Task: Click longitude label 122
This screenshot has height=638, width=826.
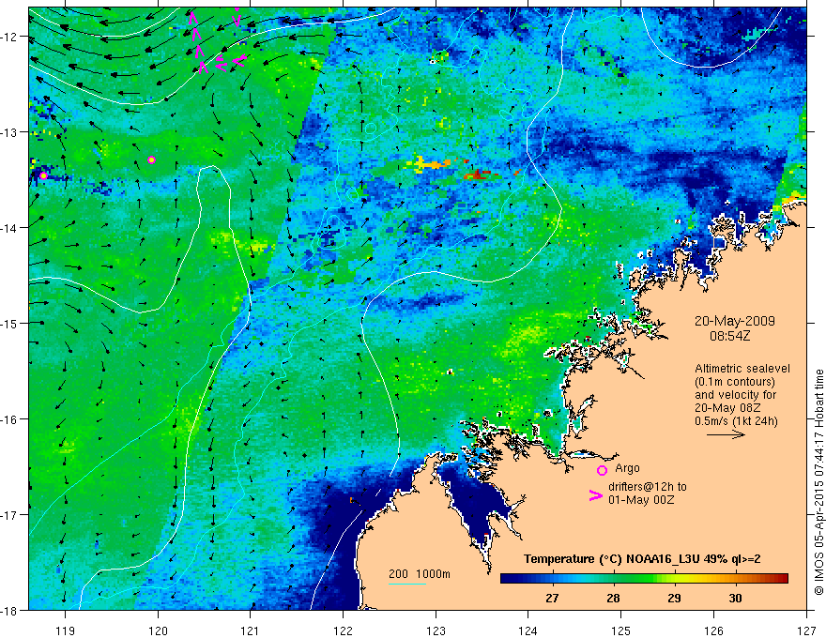Action: 343,630
